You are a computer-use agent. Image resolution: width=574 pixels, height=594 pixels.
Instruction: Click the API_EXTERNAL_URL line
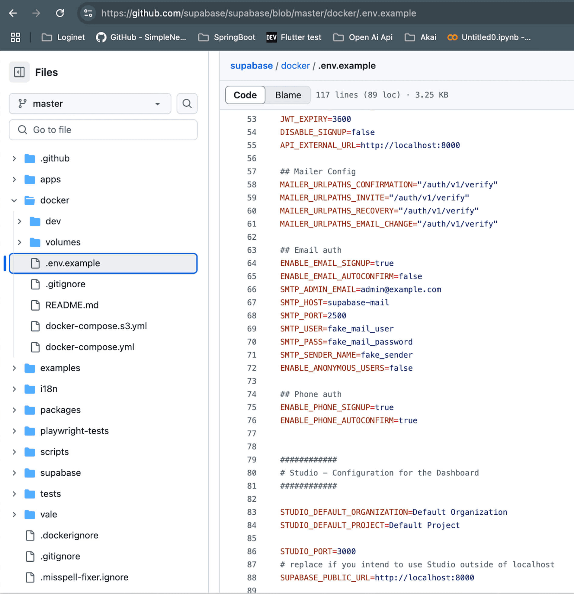pos(370,145)
